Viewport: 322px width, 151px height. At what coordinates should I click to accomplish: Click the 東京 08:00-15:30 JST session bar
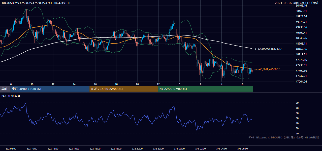(50, 89)
